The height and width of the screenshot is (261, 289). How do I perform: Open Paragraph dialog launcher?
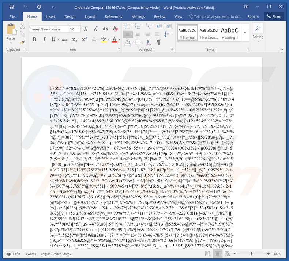click(172, 50)
